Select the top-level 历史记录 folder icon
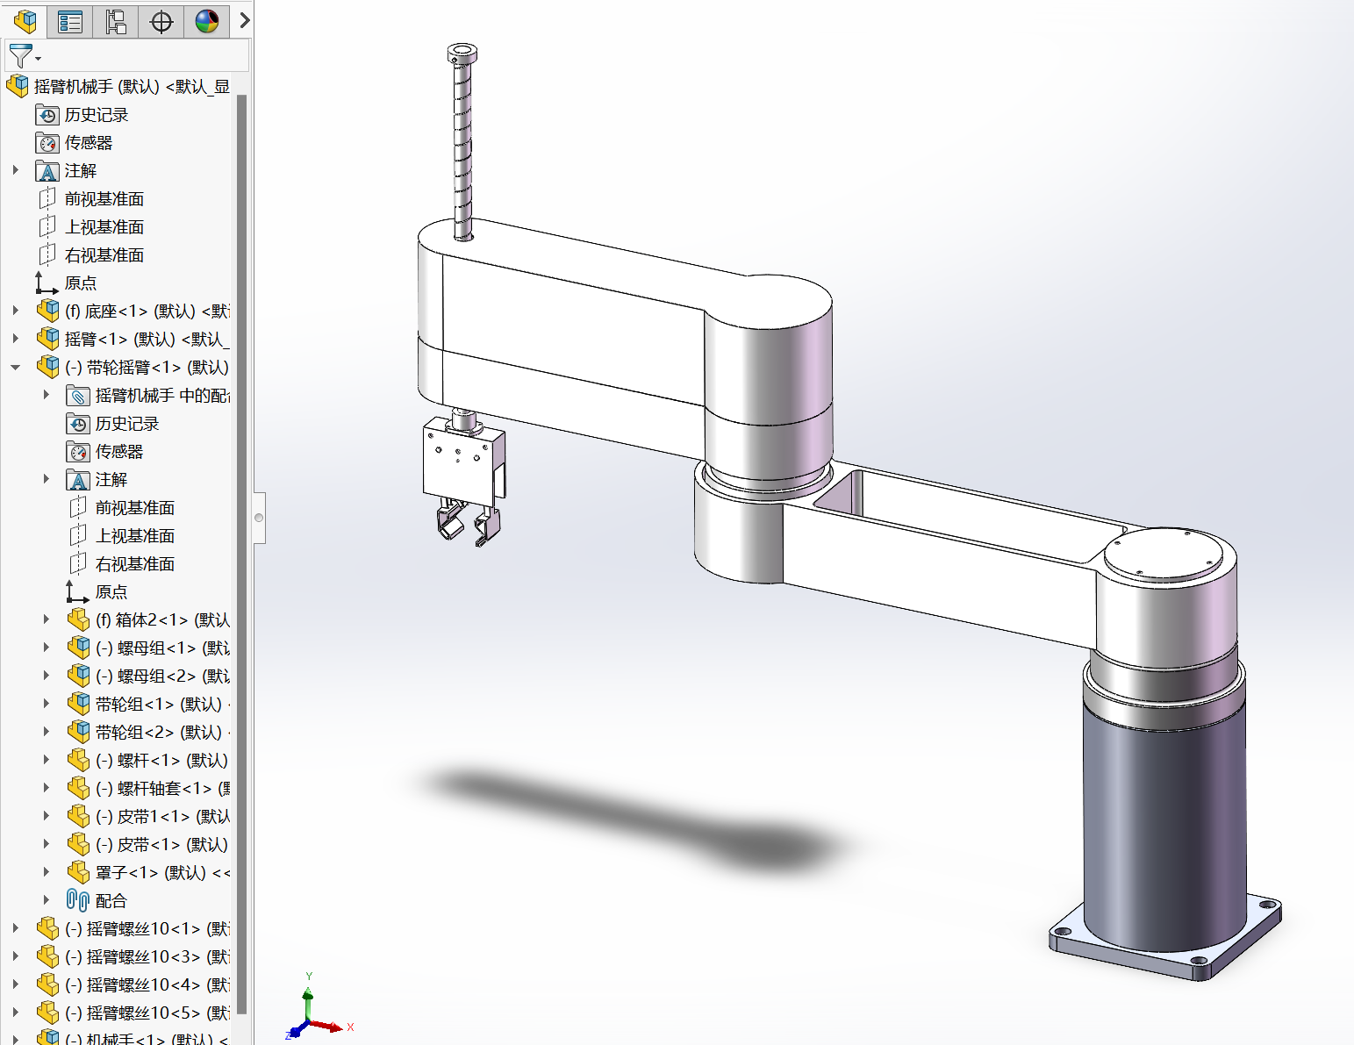Image resolution: width=1354 pixels, height=1045 pixels. [47, 115]
